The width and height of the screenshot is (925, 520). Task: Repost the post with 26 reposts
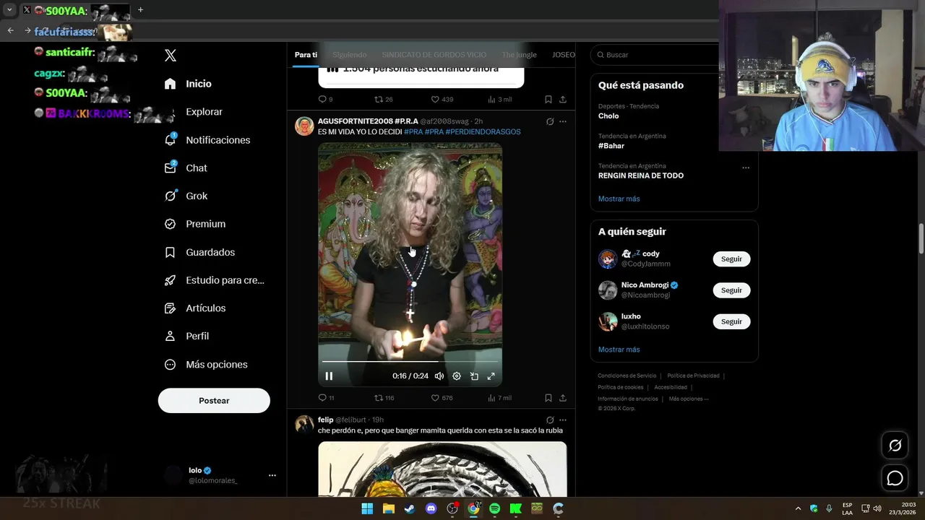pos(384,100)
